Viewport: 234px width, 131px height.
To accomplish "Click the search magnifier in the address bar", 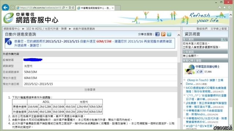I will click(63, 8).
